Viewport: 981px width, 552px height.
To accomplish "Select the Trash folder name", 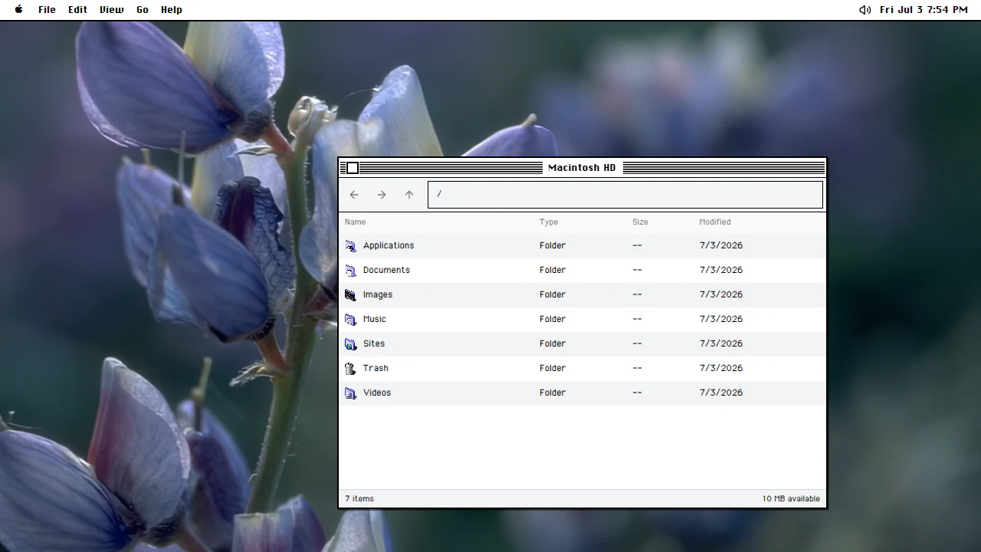I will [376, 368].
